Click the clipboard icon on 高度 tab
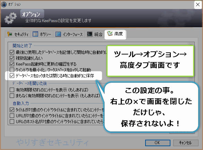The image size is (203, 150). pos(110,34)
